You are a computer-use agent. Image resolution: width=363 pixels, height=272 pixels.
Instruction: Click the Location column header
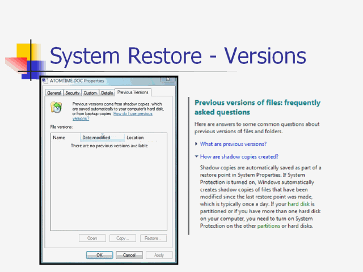click(135, 137)
